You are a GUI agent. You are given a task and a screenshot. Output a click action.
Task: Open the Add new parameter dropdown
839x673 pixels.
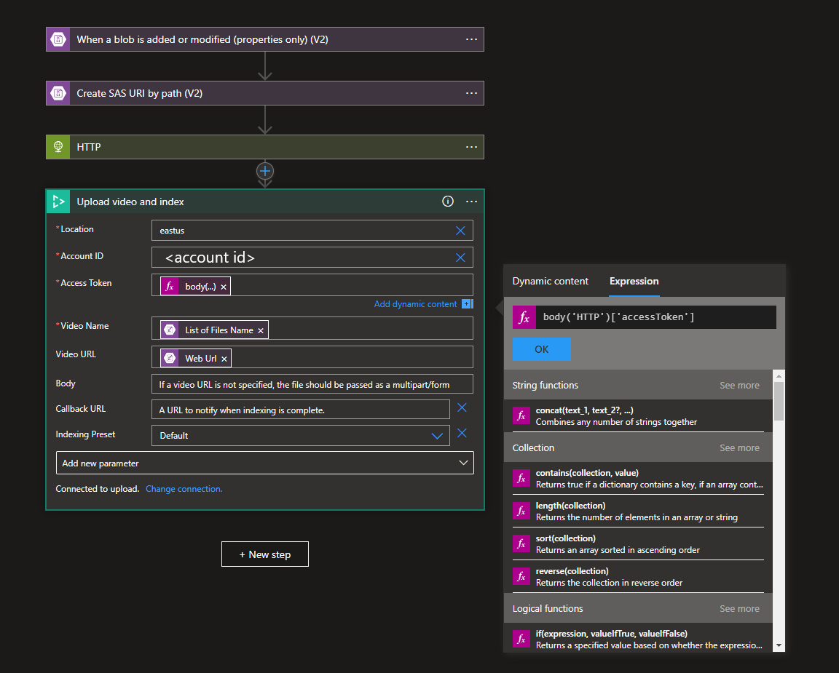point(265,463)
